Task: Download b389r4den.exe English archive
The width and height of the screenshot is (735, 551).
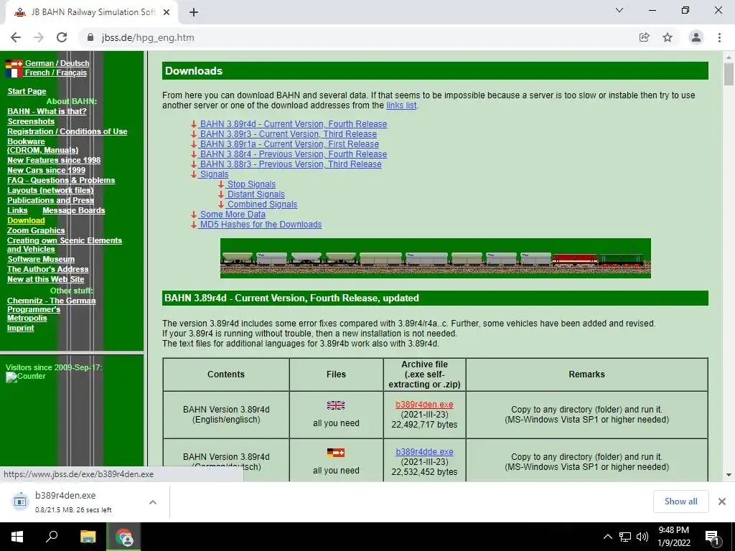Action: pos(424,405)
